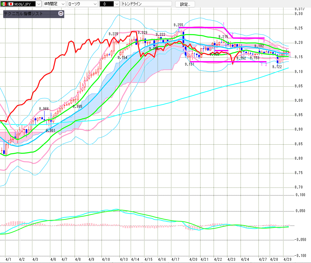Click the Mexico flag icon
Screen dimensions: 311x263
(3, 4)
